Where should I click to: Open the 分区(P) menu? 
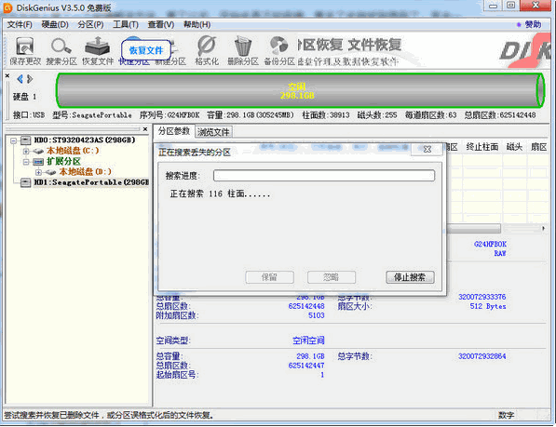(x=90, y=24)
